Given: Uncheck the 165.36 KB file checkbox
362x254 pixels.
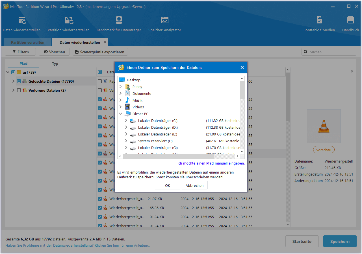Looking at the screenshot, I should coord(100,208).
